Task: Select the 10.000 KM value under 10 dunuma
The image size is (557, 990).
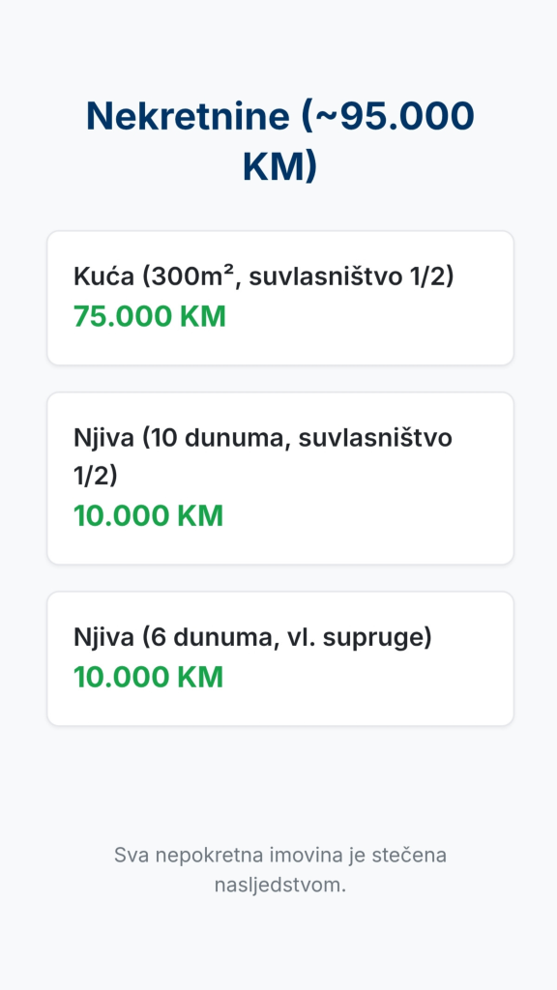Action: click(148, 516)
